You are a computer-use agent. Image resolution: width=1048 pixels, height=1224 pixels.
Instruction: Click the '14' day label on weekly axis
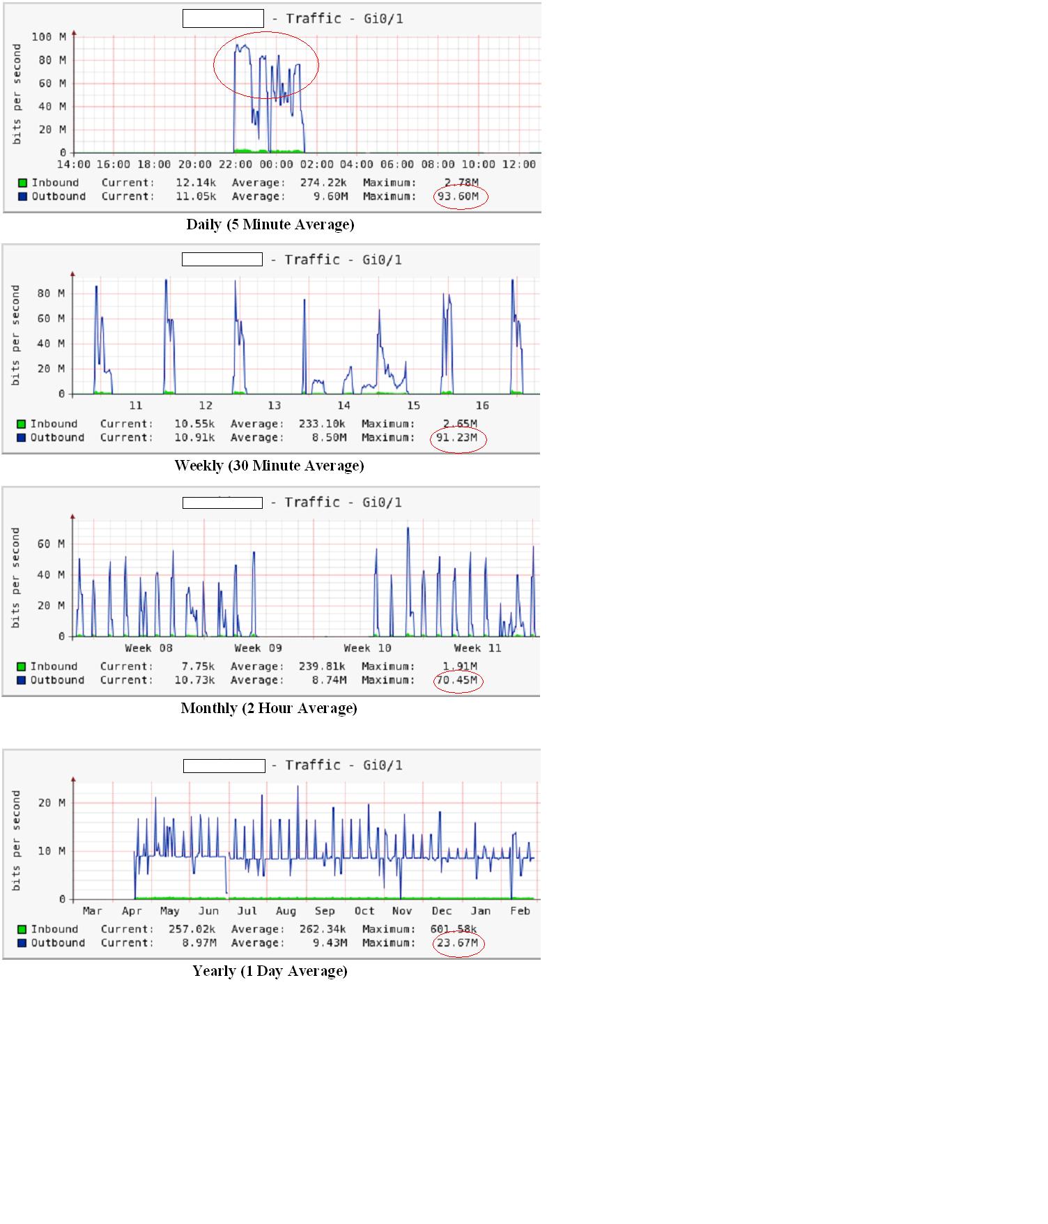click(344, 406)
